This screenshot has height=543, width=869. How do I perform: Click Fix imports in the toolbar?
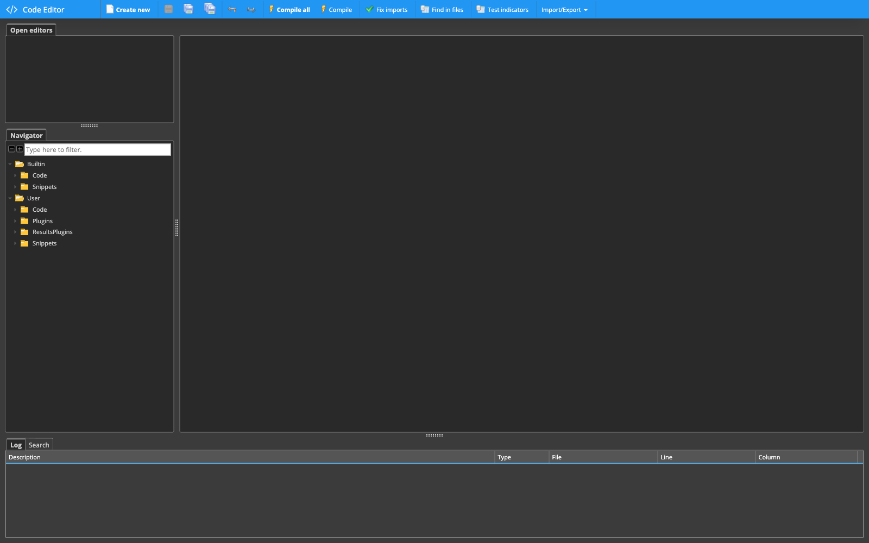click(386, 9)
